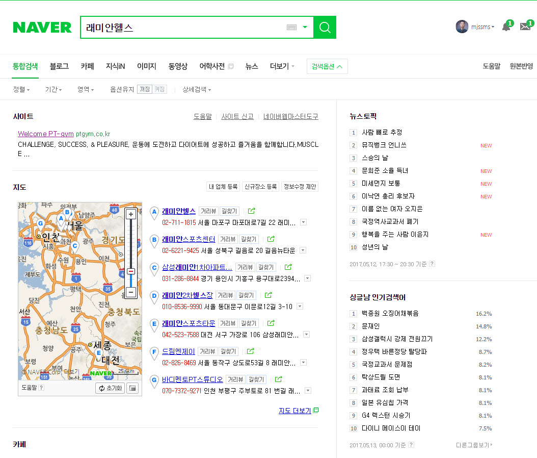Click the 뉴스토픽 time range question mark icon
Screen dimensions: 537x458
tap(432, 264)
